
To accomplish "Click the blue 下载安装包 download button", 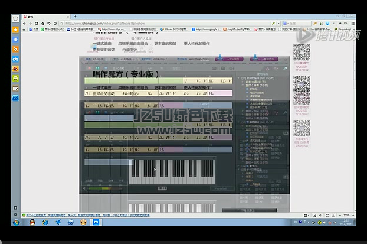I will pos(229,58).
